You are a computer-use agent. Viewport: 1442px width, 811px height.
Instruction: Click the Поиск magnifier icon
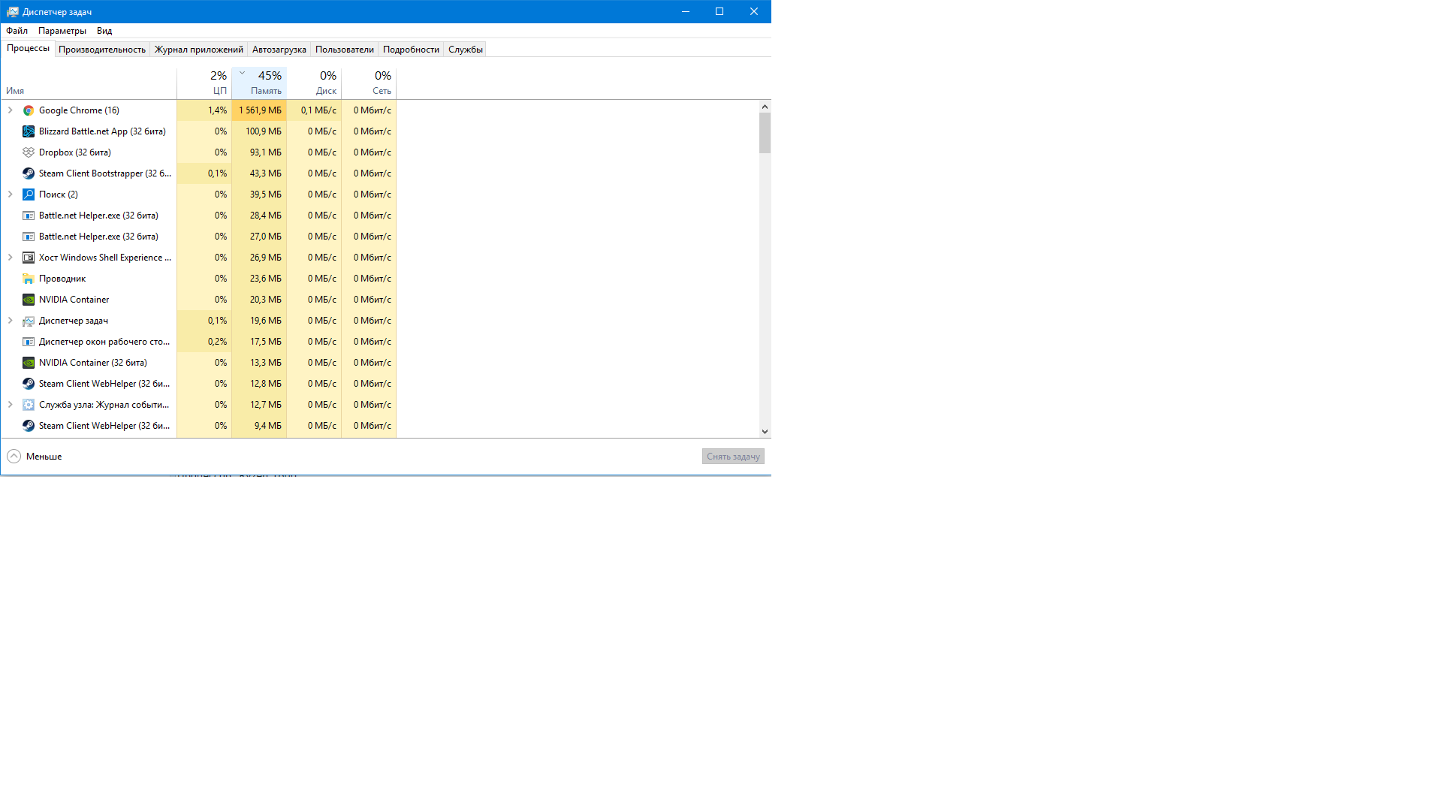29,194
